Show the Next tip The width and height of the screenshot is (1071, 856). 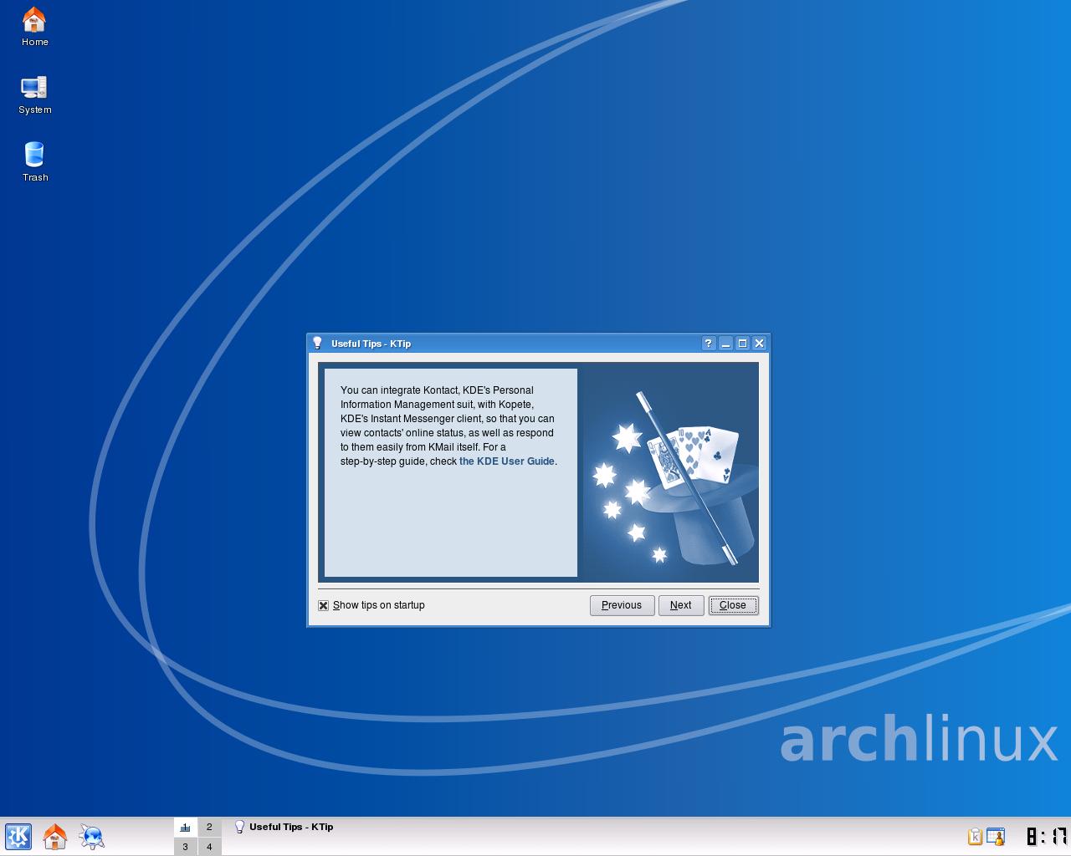coord(680,605)
